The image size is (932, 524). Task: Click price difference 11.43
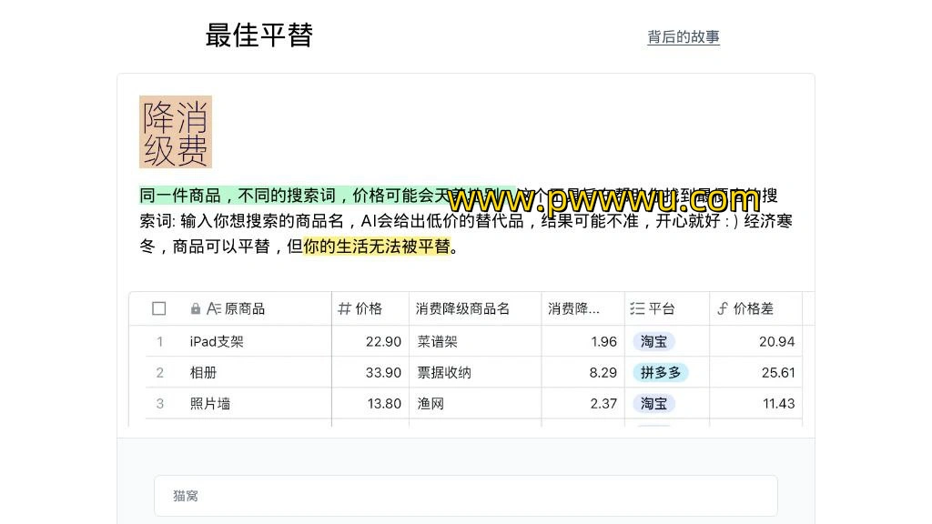point(755,403)
